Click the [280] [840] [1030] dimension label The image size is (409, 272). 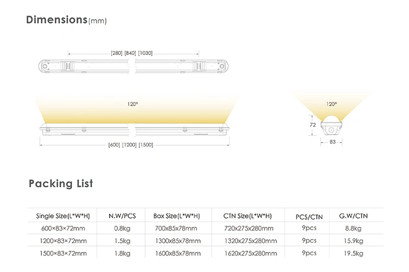131,53
